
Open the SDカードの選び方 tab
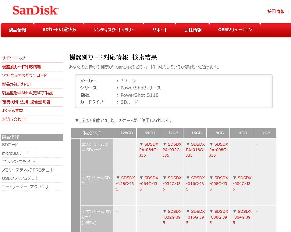pos(59,30)
